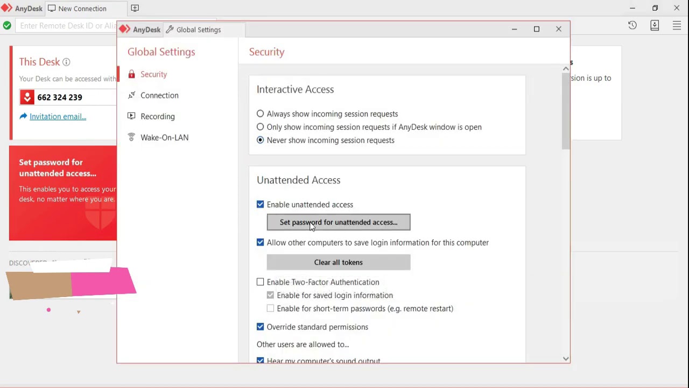Click the Global Settings wrench icon
This screenshot has height=388, width=689.
pos(170,30)
